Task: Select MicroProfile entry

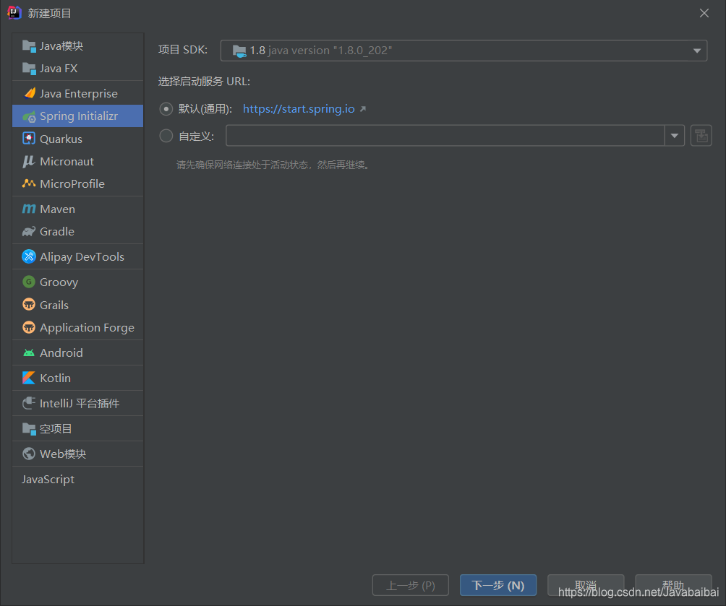Action: [x=78, y=183]
